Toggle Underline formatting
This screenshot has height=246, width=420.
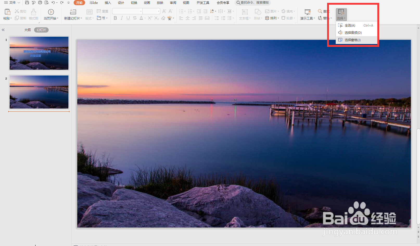point(128,18)
